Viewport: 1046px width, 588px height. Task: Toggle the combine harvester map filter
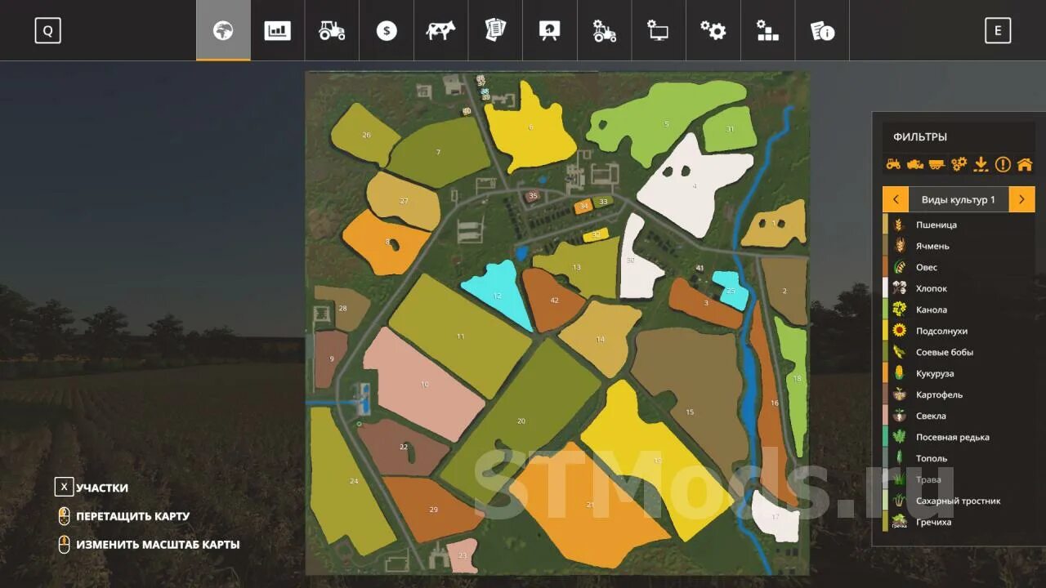pos(915,164)
